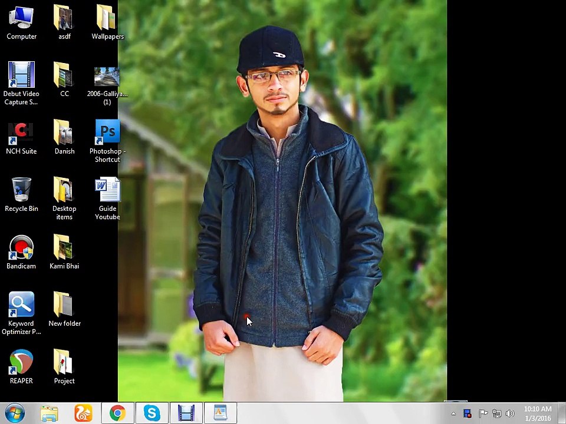This screenshot has height=424, width=566.
Task: Select the Guide Youtube Word document
Action: pyautogui.click(x=107, y=198)
